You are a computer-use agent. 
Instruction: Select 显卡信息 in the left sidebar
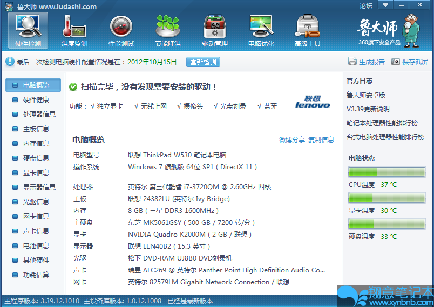(36, 173)
